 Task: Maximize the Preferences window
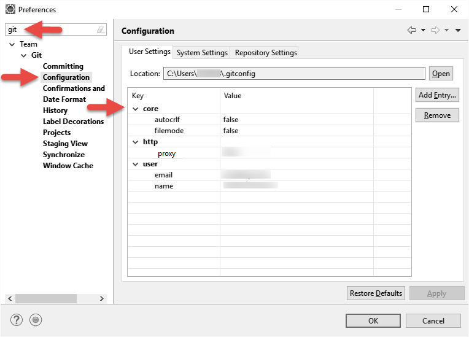coord(426,9)
